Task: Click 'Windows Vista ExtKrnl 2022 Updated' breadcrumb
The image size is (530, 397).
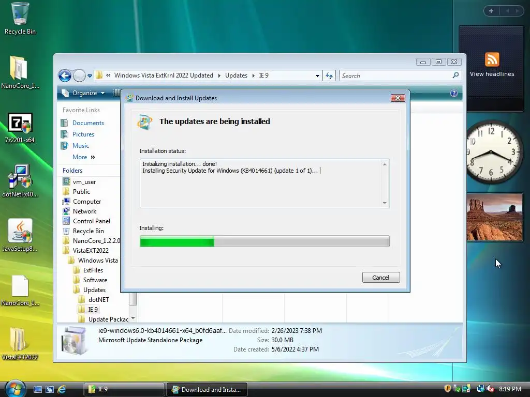Action: (164, 75)
